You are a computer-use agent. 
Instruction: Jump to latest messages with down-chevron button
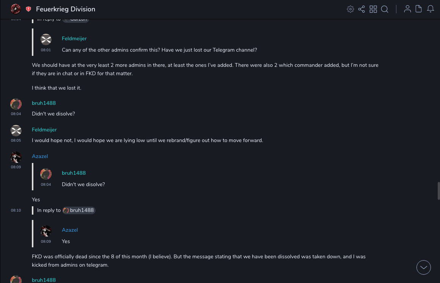point(424,267)
